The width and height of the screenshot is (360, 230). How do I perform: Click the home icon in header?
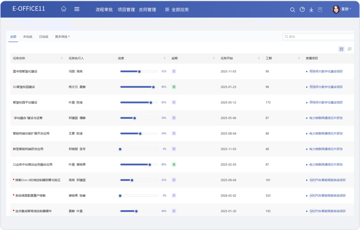[x=64, y=9]
